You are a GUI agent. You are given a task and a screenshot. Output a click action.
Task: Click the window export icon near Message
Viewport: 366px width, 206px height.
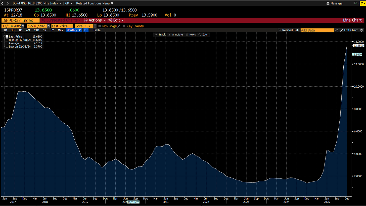point(356,3)
